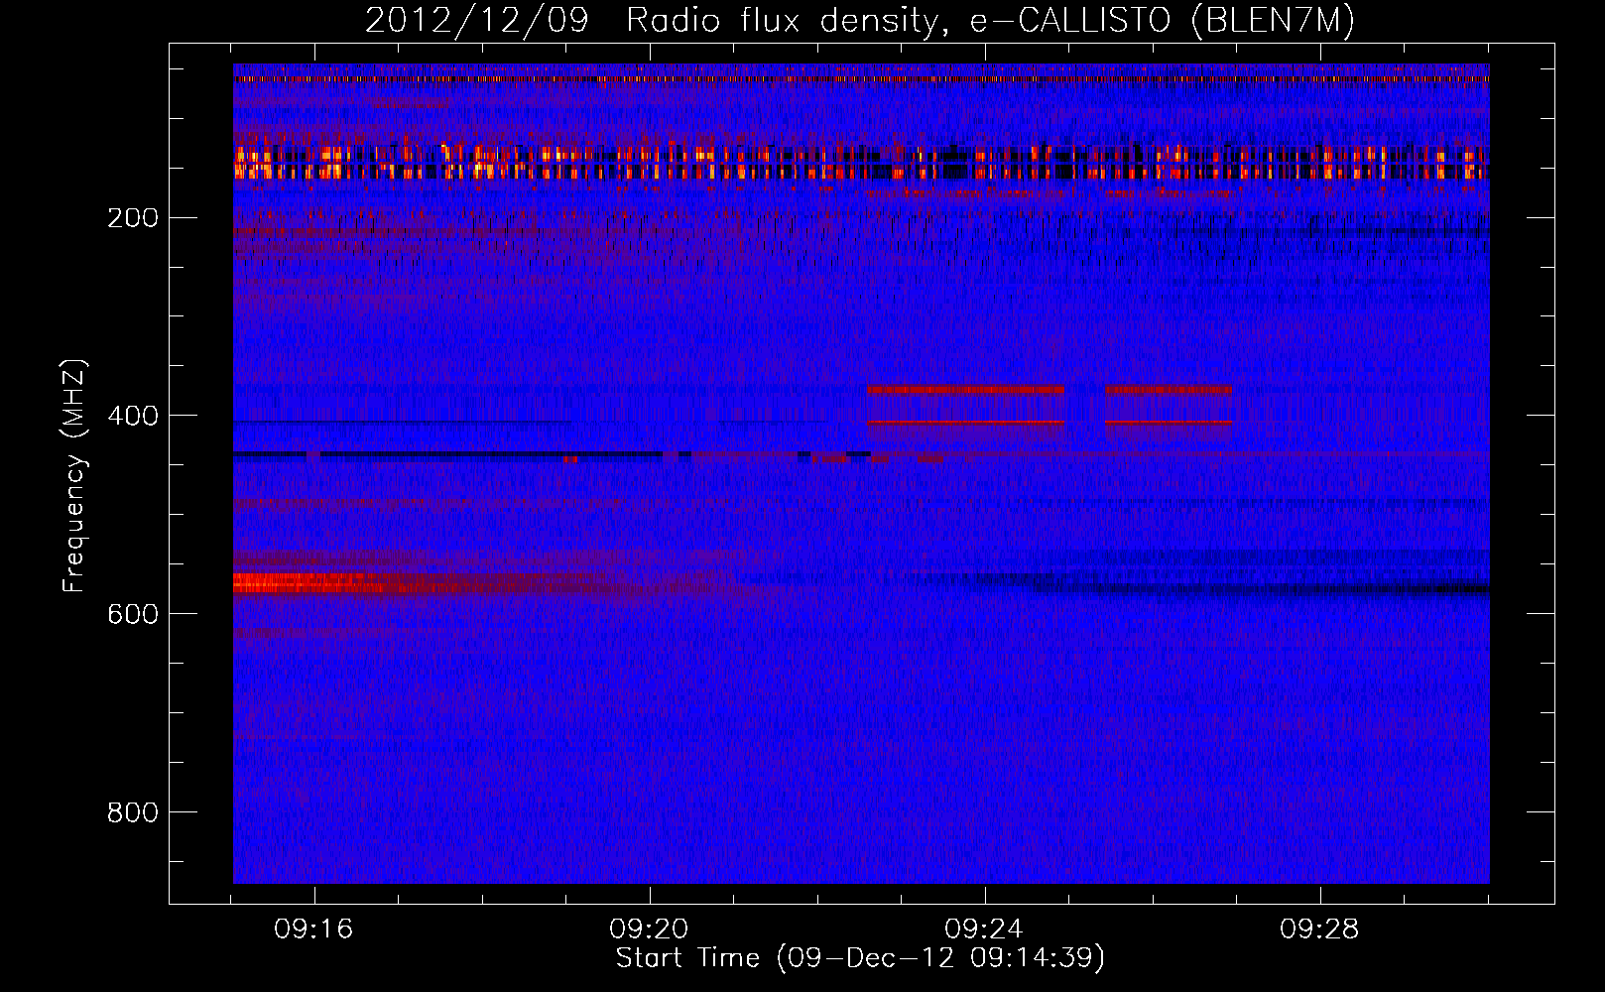Click the 200 frequency tick label

133,217
